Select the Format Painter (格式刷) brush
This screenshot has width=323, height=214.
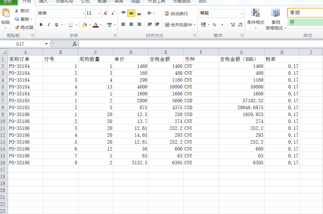tap(24, 27)
